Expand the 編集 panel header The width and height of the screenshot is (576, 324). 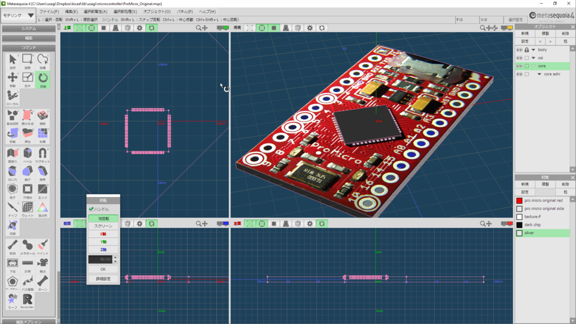[x=29, y=38]
